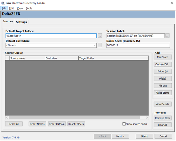Open the Edit menu
The image size is (176, 141).
coord(11,8)
